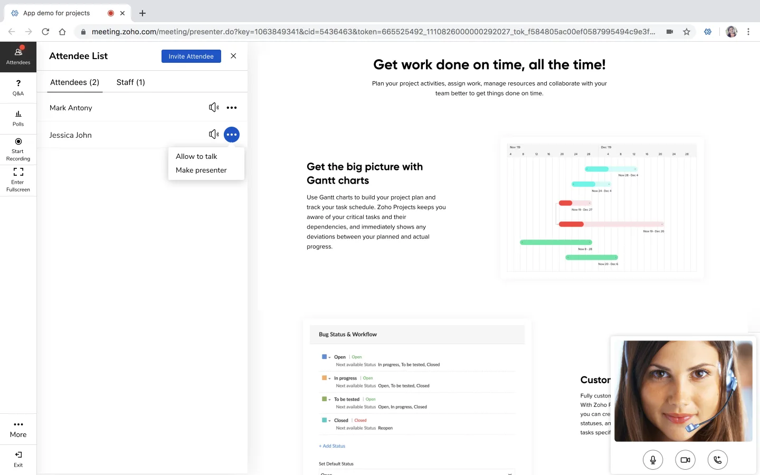Click the Invite Attendee button
Screen dimensions: 760x475
[x=191, y=56]
